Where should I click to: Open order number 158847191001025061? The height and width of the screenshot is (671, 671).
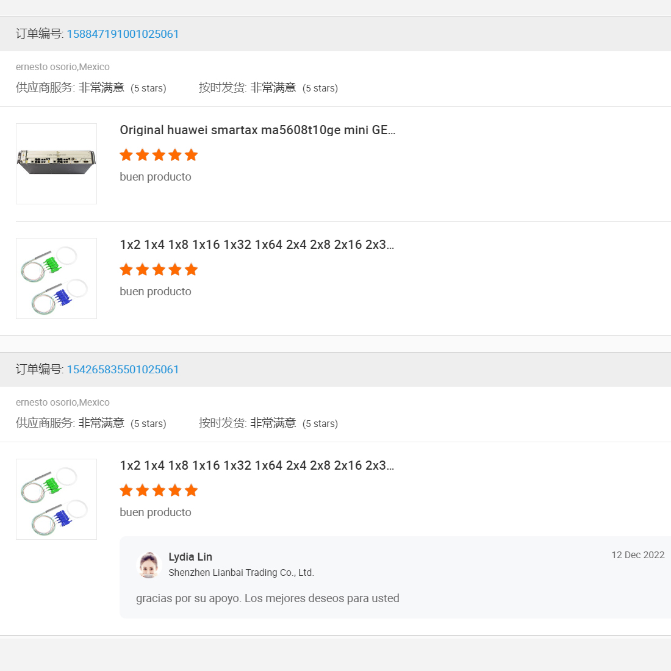tap(122, 34)
